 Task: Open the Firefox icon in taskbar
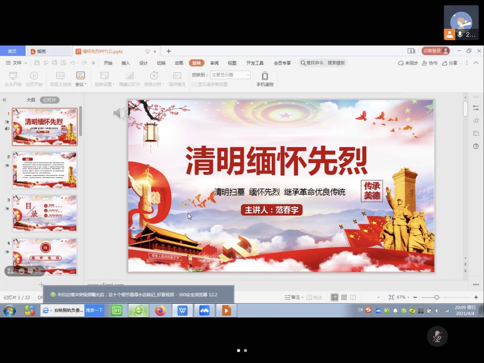point(160,310)
